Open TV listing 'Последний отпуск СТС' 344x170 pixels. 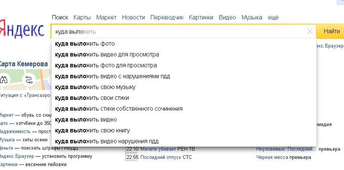pyautogui.click(x=166, y=157)
